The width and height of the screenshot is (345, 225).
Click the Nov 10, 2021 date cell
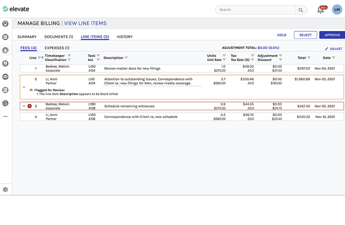(325, 117)
